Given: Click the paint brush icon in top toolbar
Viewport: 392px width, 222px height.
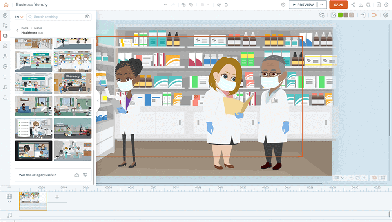Looking at the screenshot, I should [218, 5].
